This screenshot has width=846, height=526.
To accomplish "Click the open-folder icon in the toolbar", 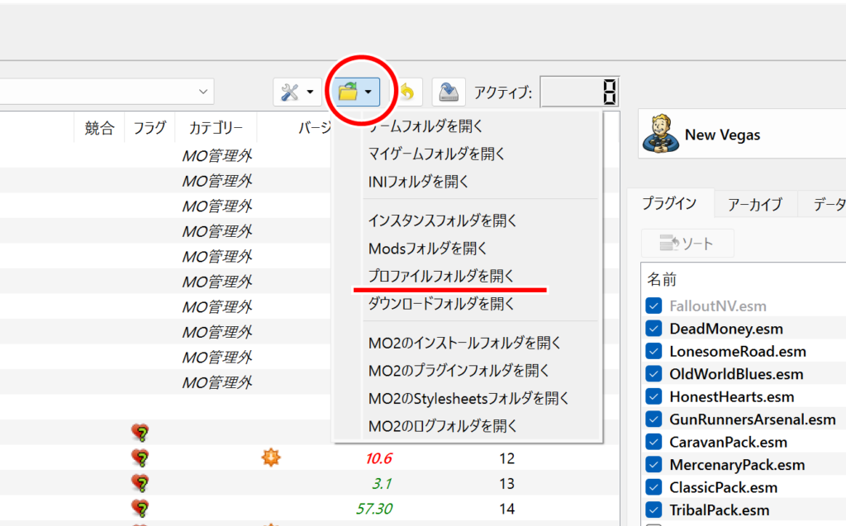I will point(348,92).
